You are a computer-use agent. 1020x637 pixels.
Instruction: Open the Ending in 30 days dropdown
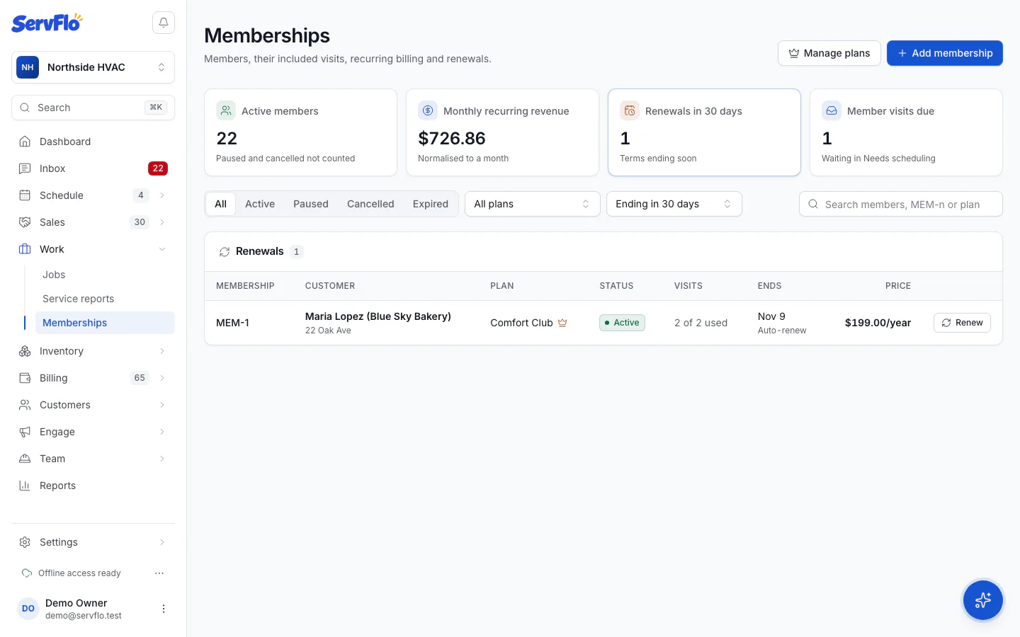(x=674, y=204)
